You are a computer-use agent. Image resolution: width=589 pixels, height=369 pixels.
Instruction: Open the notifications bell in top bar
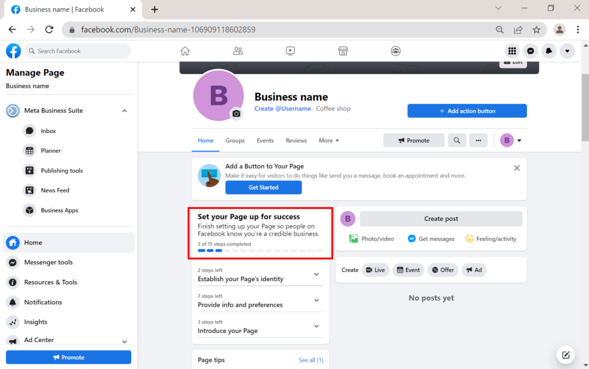[x=549, y=51]
